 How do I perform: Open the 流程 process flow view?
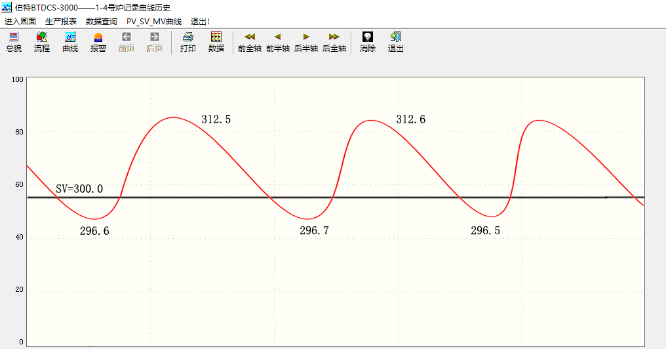(x=42, y=42)
